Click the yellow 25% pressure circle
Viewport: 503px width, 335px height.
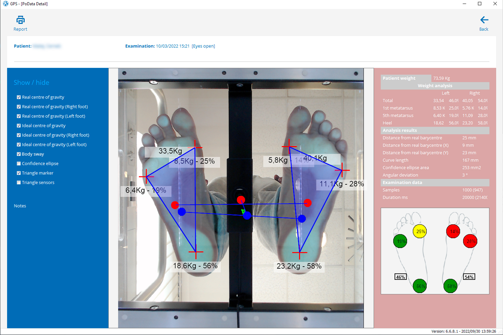[x=420, y=231]
